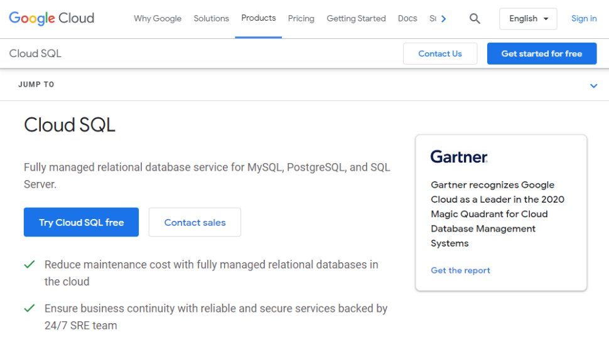Click the Contact sales button
609x342 pixels.
(195, 222)
